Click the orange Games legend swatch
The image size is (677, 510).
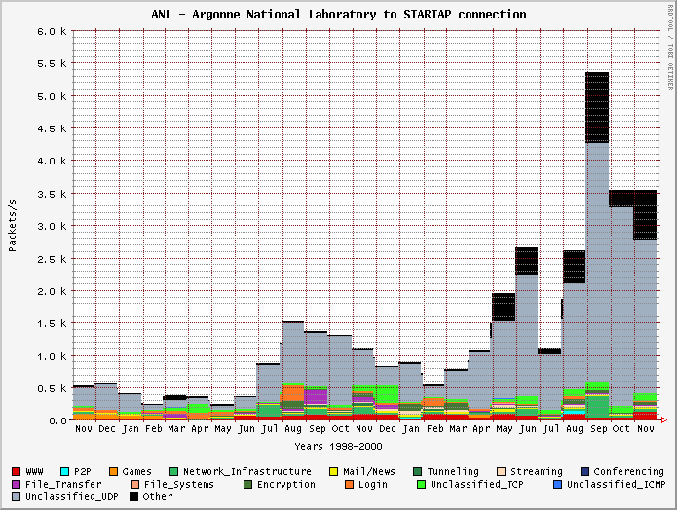113,472
